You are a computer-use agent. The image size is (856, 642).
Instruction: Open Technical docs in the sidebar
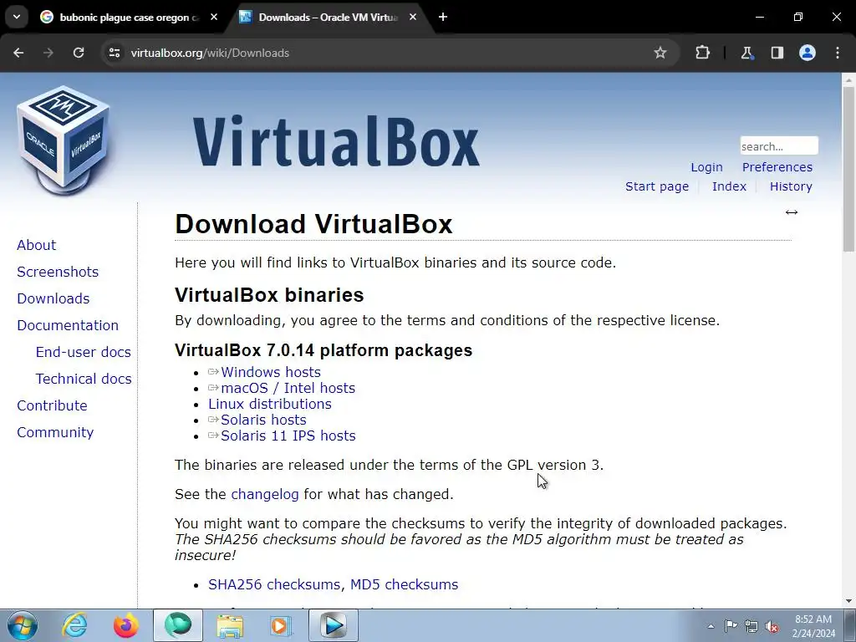[x=84, y=379]
